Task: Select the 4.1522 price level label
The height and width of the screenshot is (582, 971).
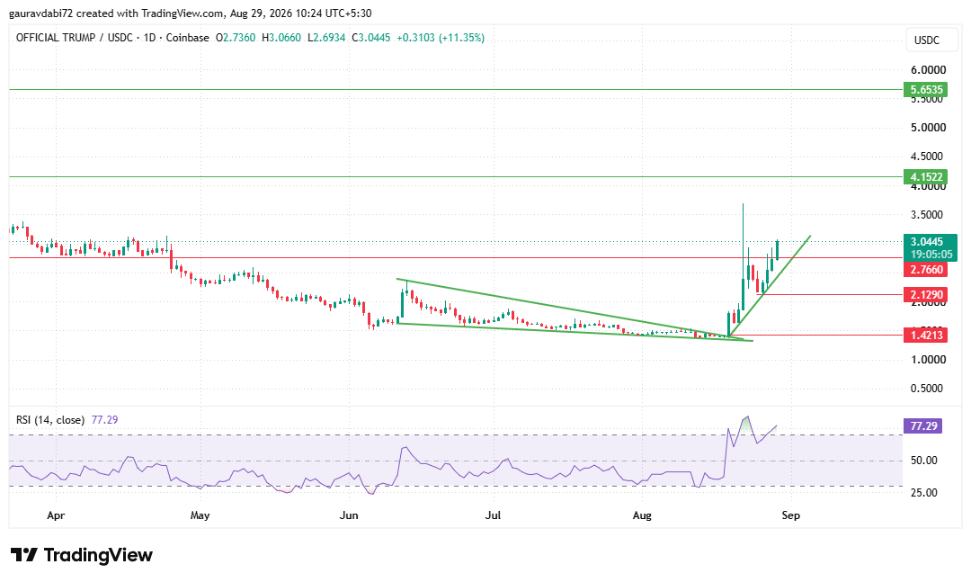Action: click(x=926, y=176)
